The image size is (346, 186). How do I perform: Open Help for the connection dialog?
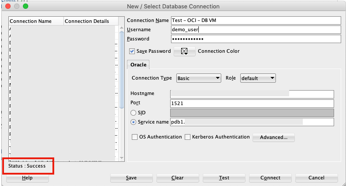tap(27, 178)
